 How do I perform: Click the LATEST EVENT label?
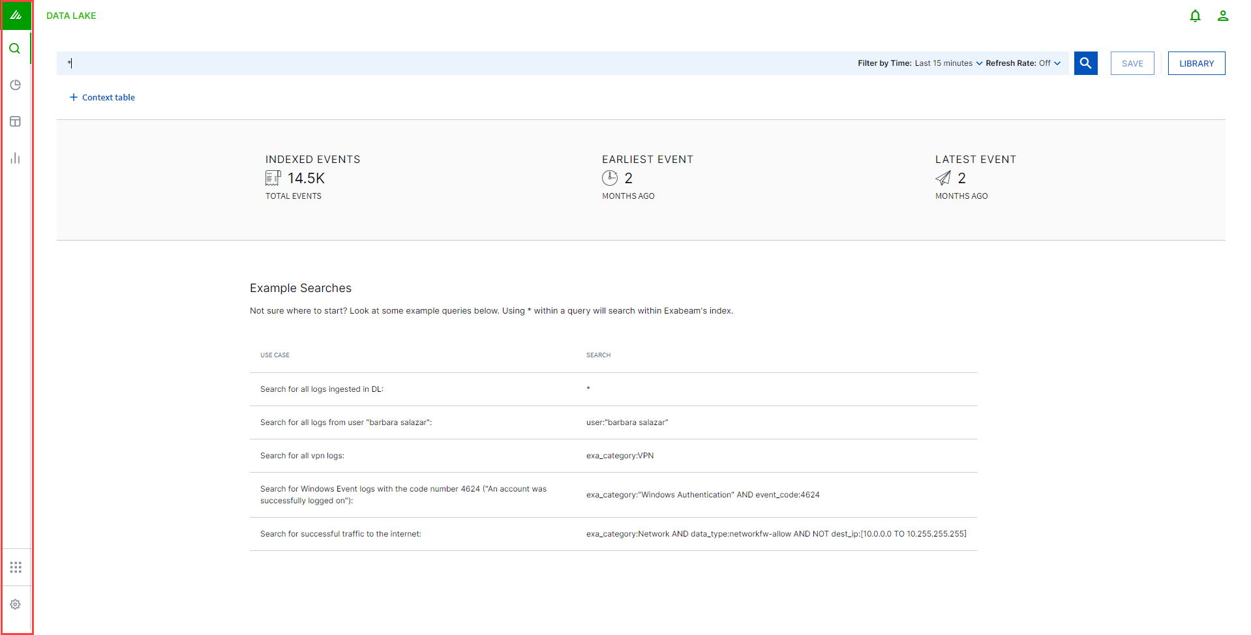[976, 159]
